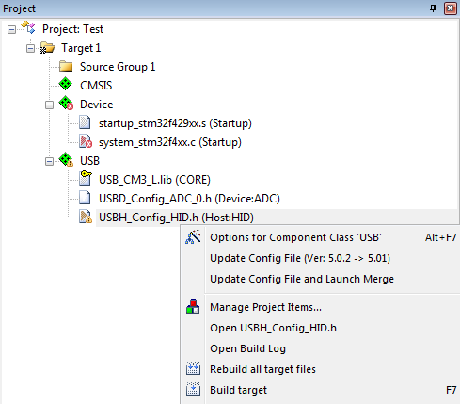The image size is (460, 404).
Task: Click the Project panel title text
Action: [19, 8]
